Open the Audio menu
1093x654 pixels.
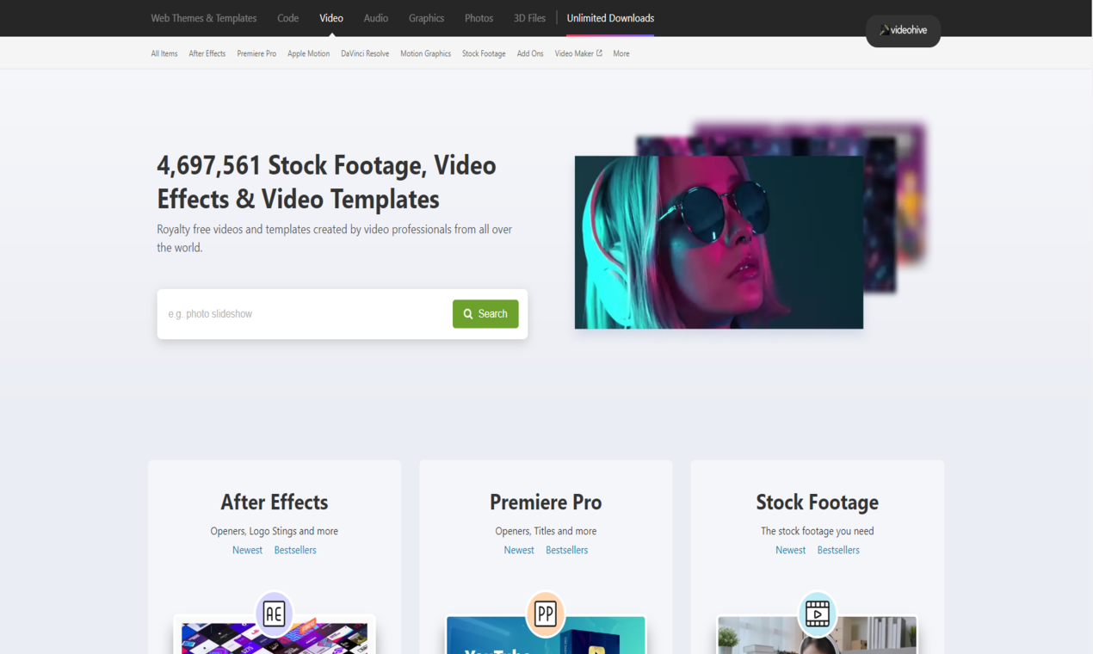pyautogui.click(x=376, y=18)
